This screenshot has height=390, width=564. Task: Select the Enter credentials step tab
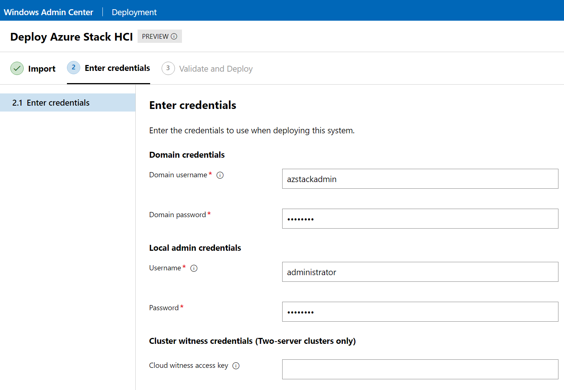108,68
